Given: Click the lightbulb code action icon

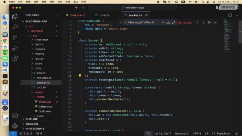Looking at the screenshot, I should [x=80, y=76].
